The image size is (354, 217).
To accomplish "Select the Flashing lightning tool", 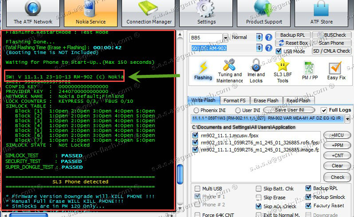I will point(203,70).
